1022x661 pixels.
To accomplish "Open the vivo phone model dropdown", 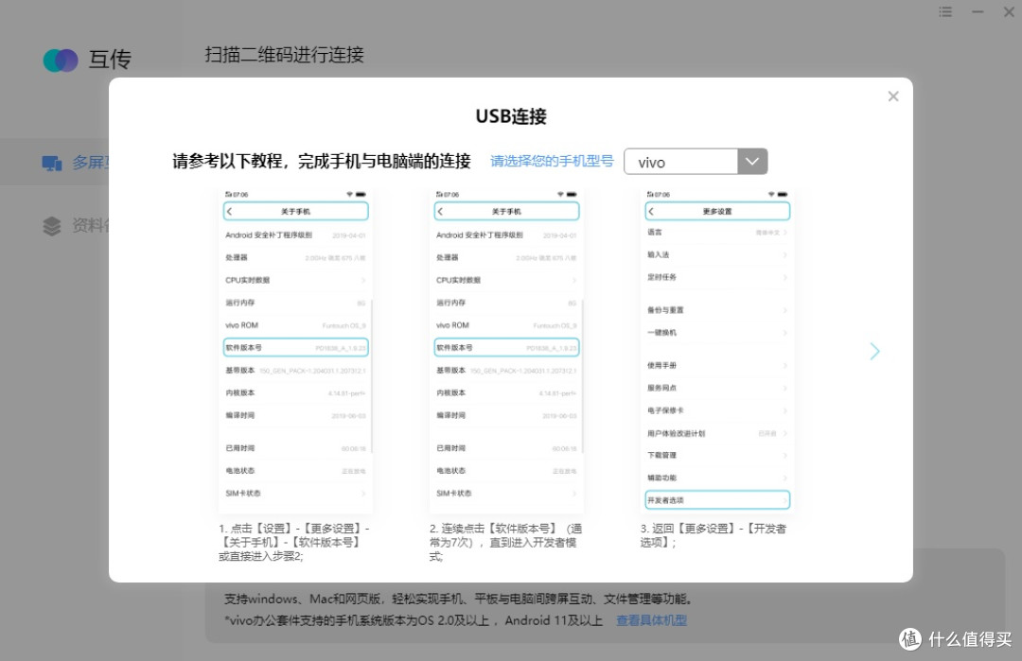I will [752, 162].
